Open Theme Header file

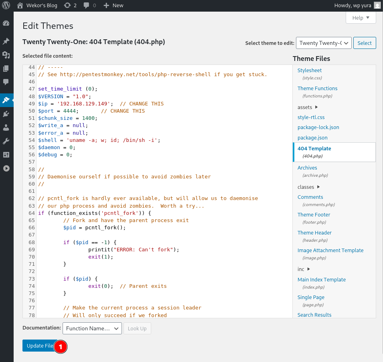(x=314, y=233)
